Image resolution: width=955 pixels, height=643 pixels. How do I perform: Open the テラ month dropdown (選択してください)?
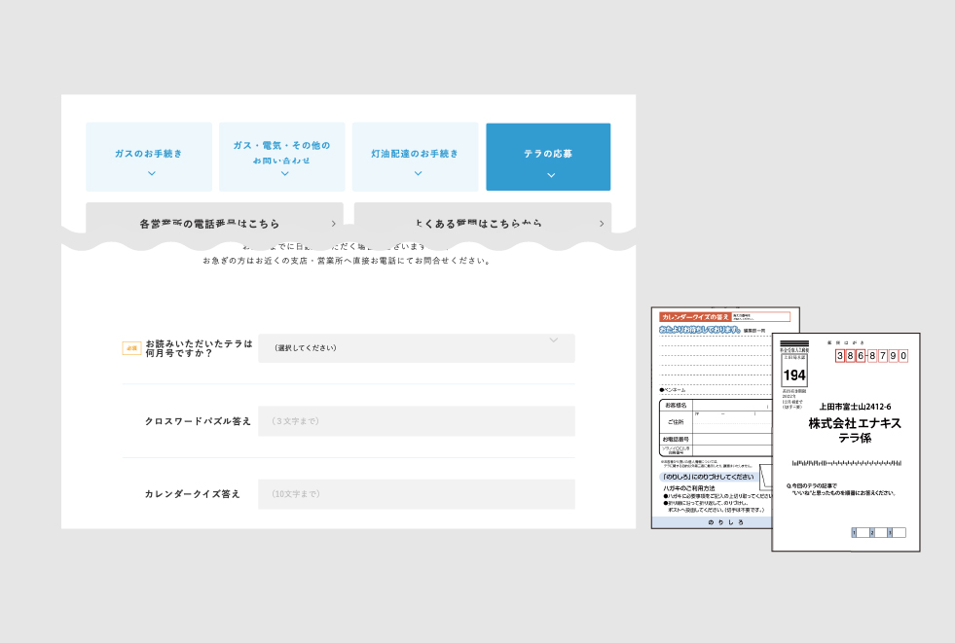(416, 348)
